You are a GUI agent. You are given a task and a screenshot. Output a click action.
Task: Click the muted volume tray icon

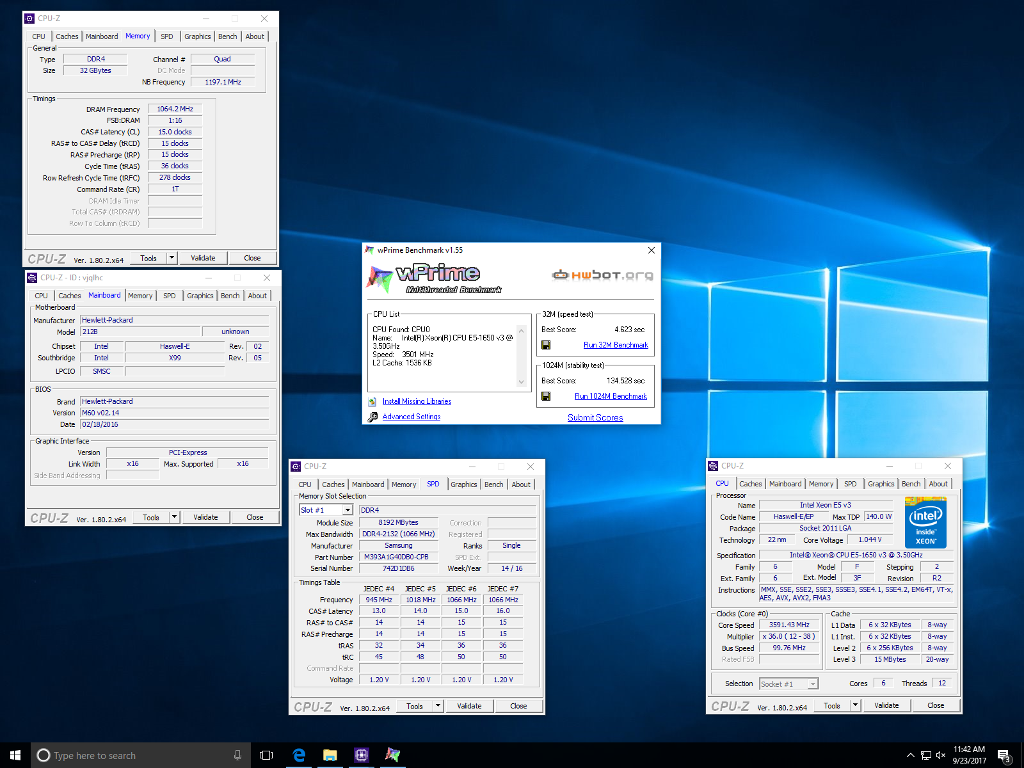(941, 755)
